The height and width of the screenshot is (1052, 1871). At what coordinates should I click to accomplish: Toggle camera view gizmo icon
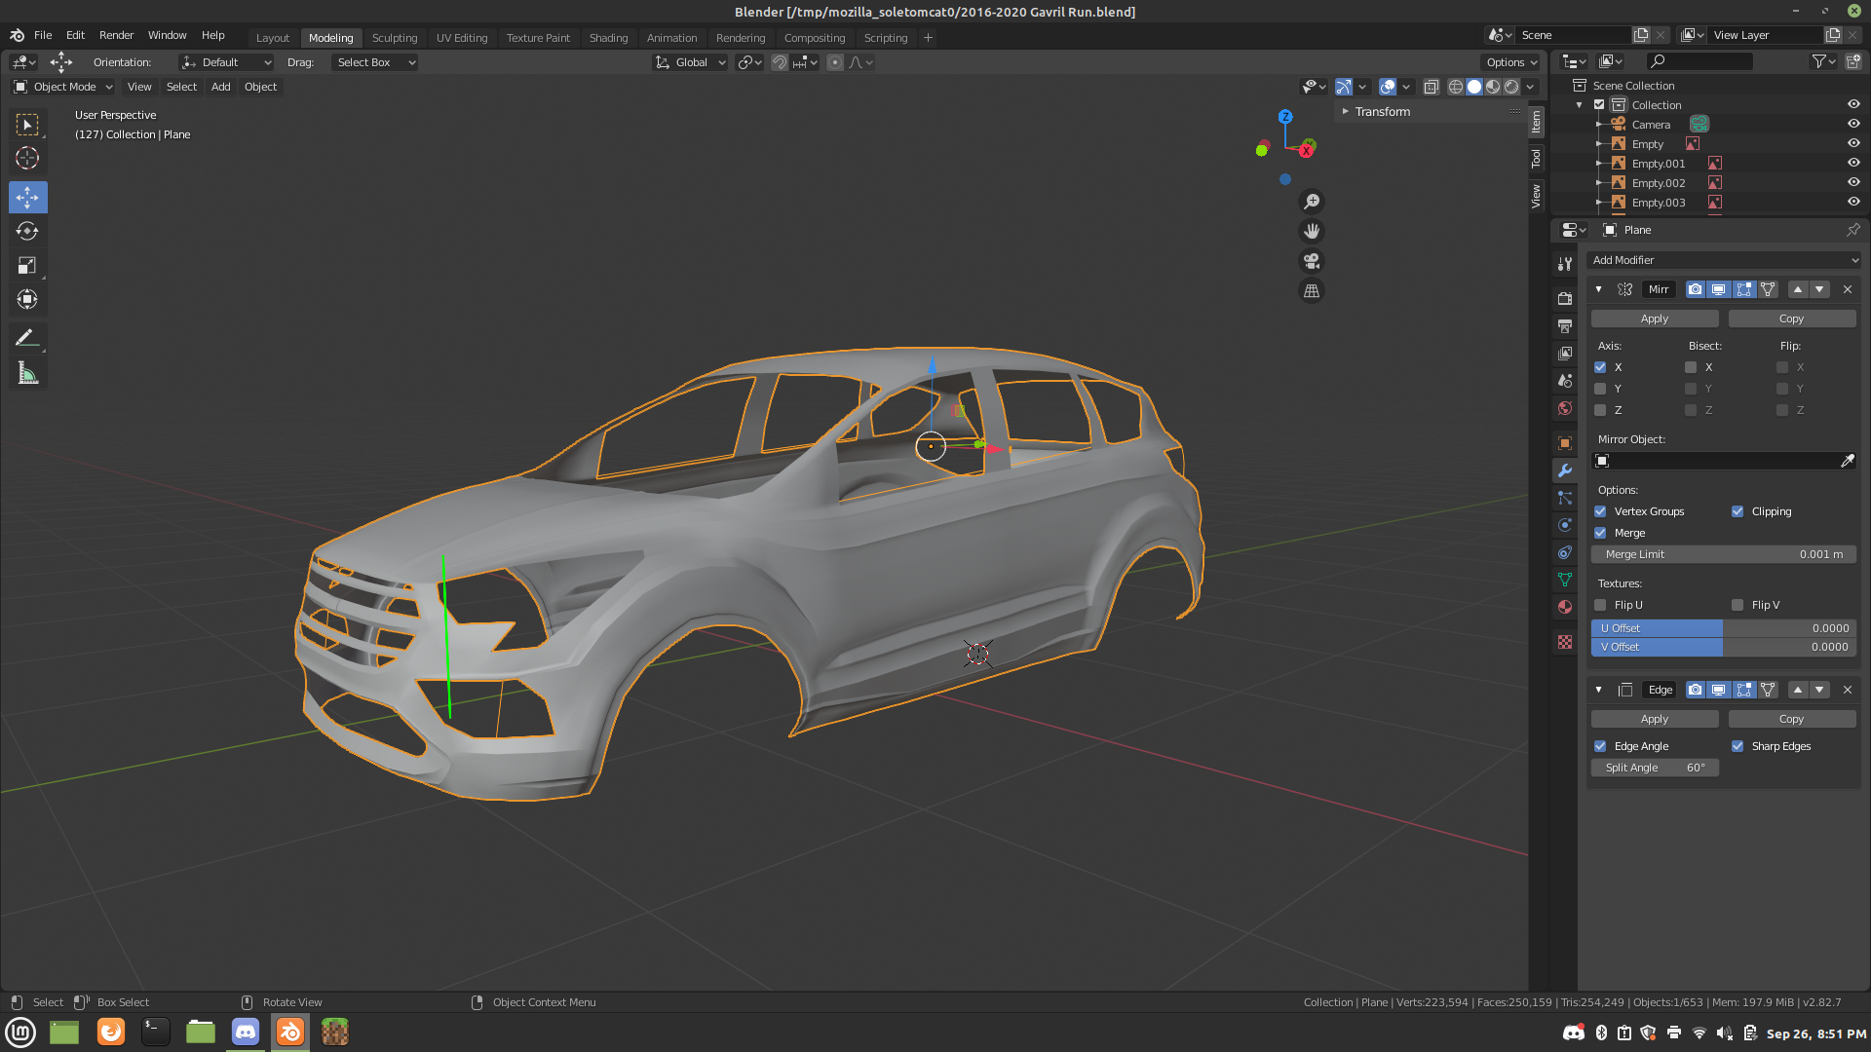(1312, 261)
